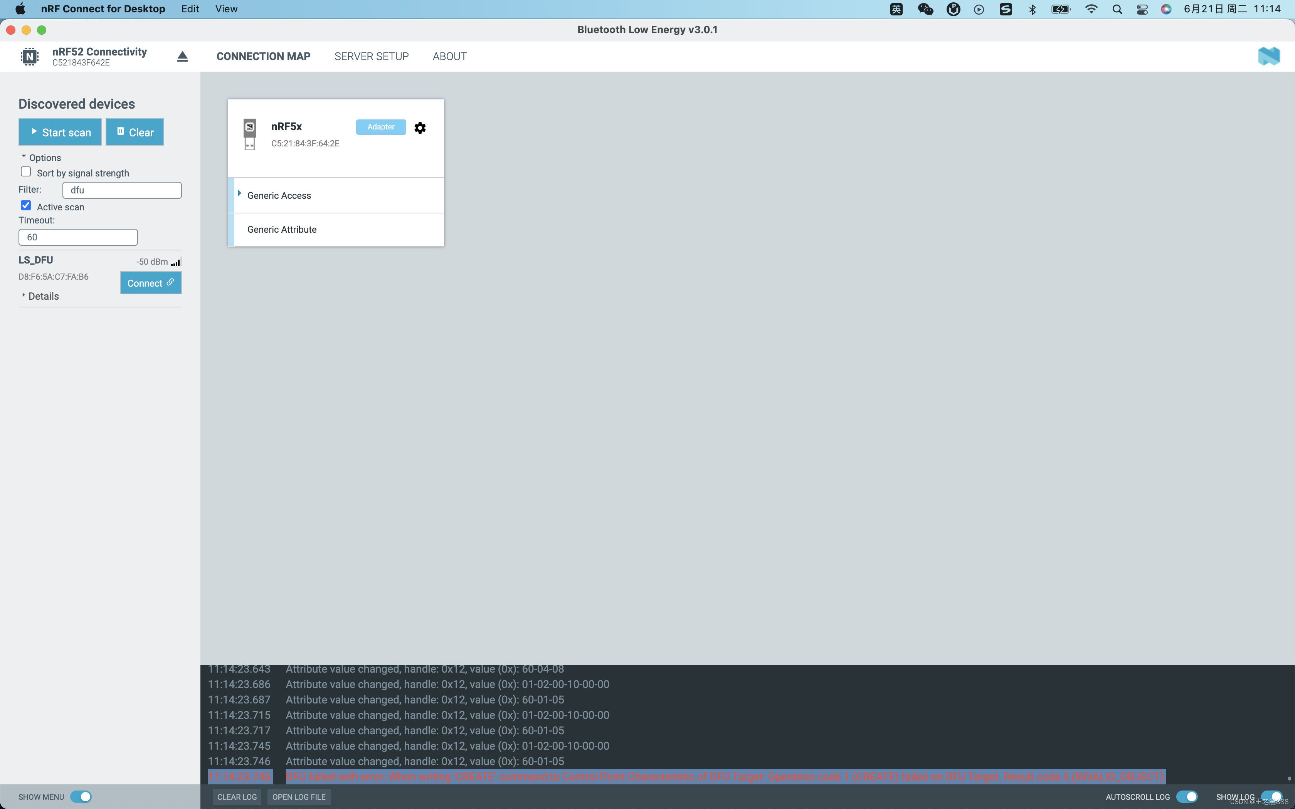
Task: Click the Filter input containing dfu
Action: pyautogui.click(x=122, y=190)
